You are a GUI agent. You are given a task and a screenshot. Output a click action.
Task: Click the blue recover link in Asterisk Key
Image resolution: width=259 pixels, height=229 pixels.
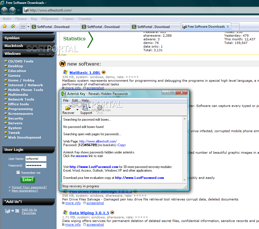[x=81, y=156]
